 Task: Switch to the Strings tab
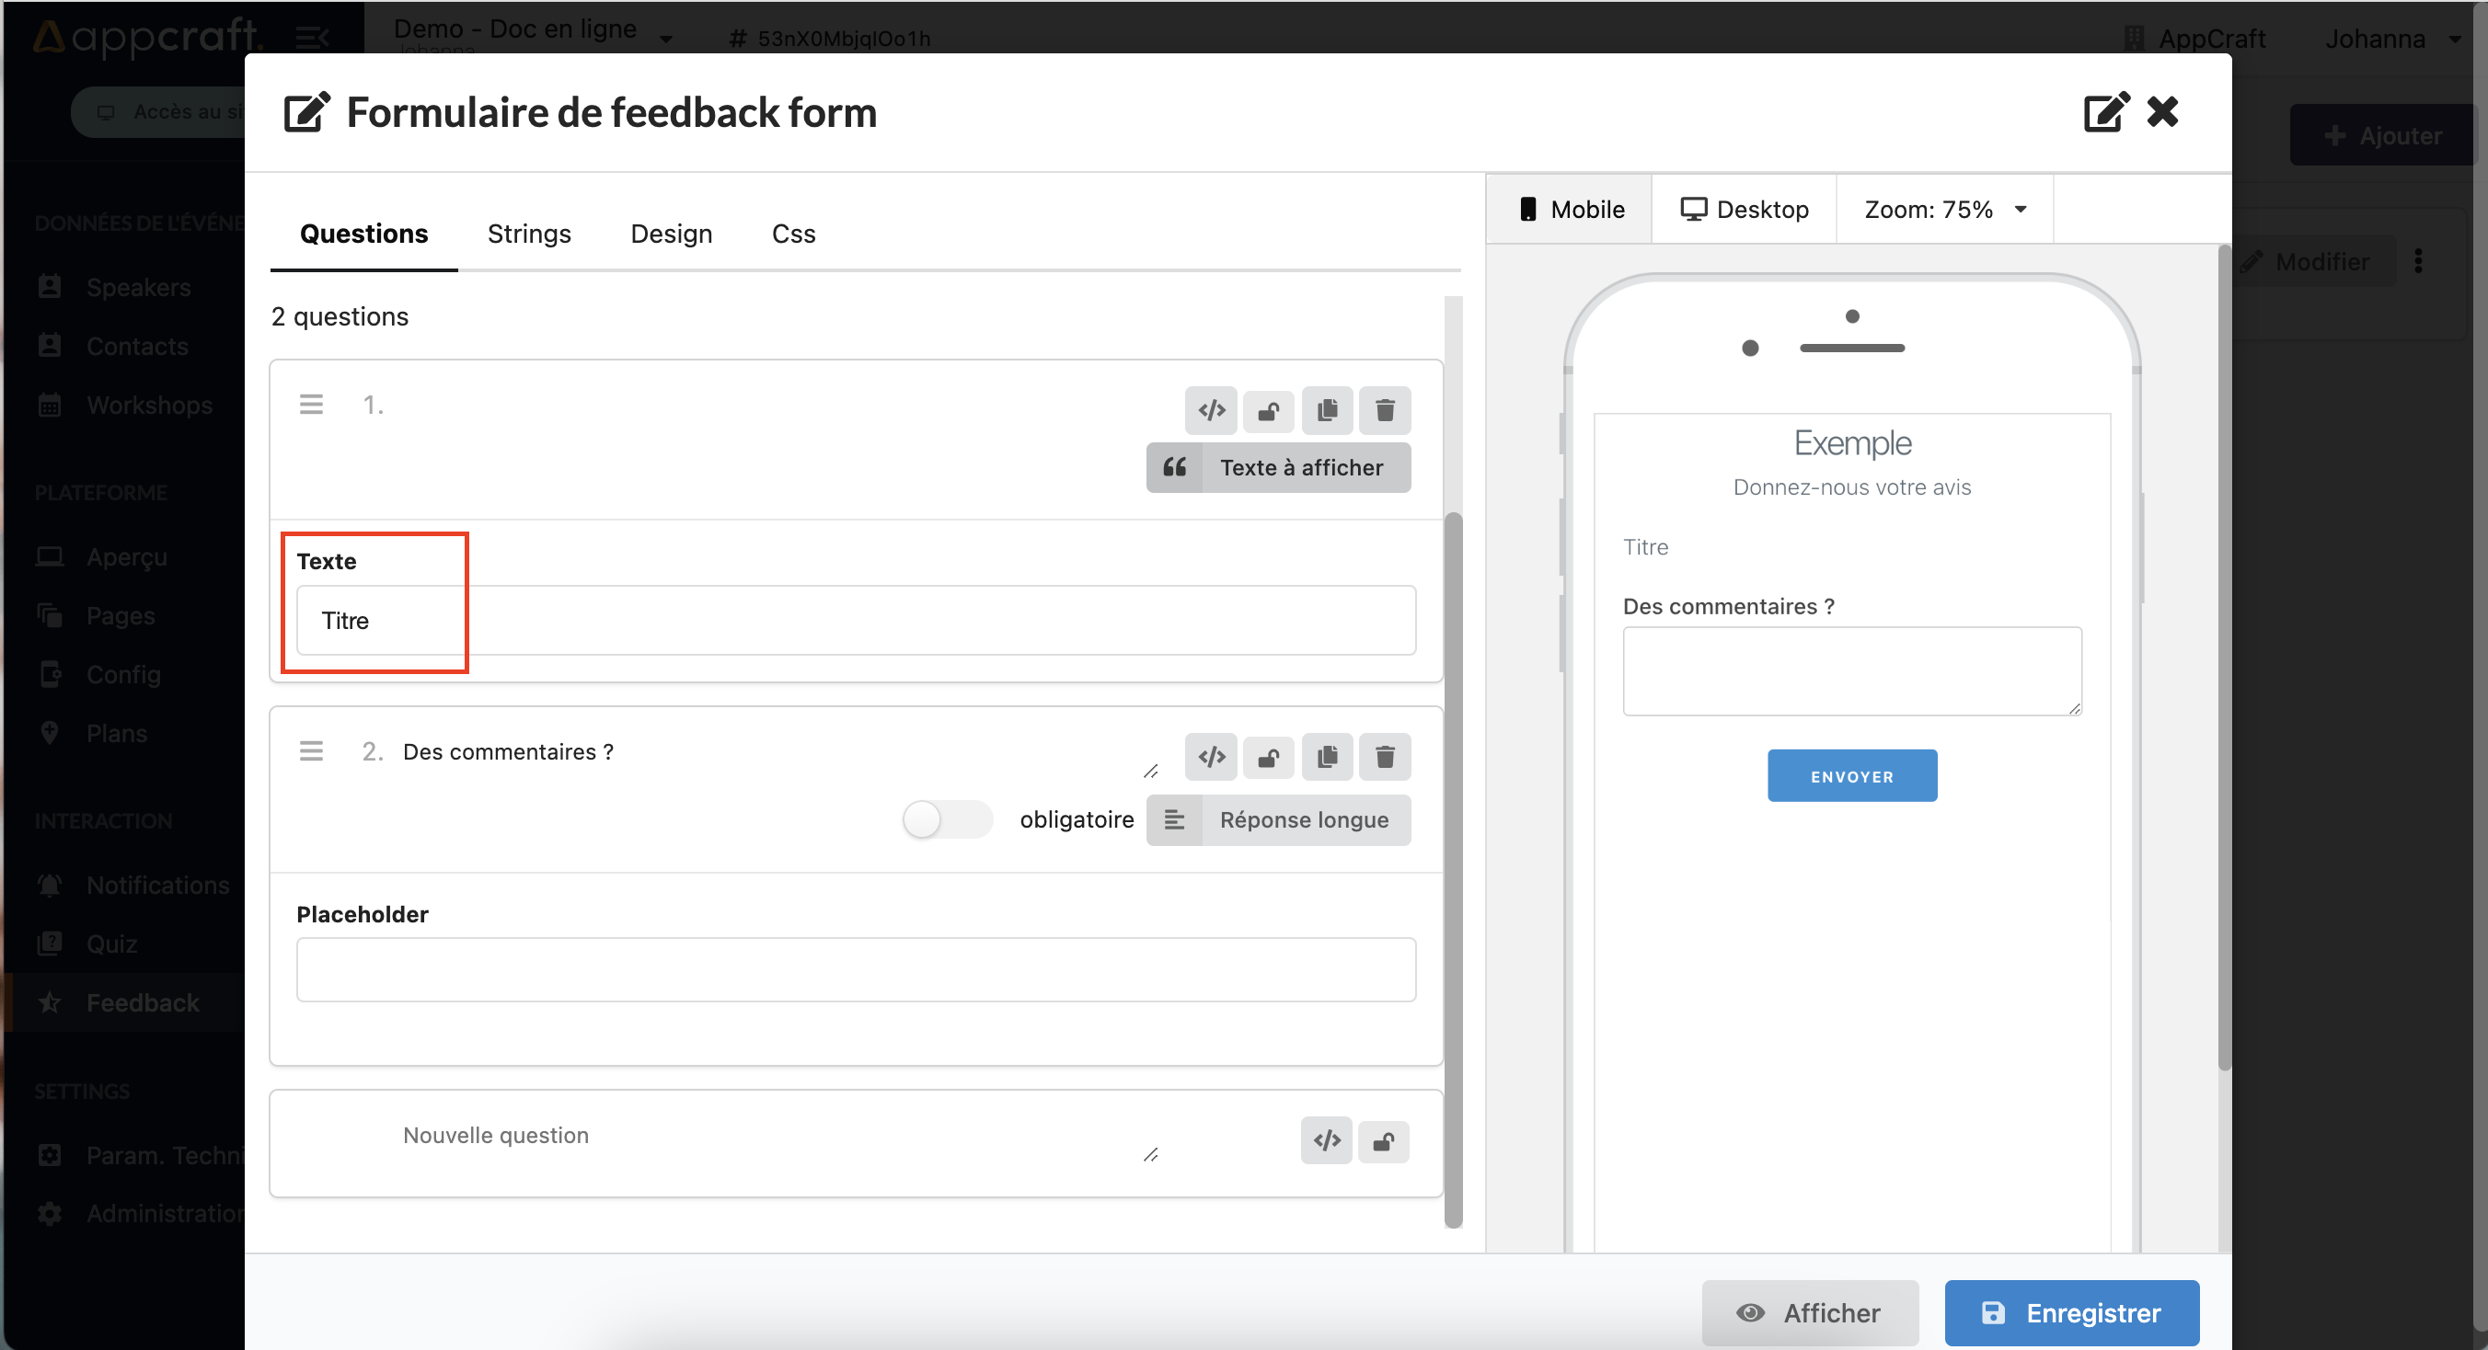pyautogui.click(x=529, y=233)
